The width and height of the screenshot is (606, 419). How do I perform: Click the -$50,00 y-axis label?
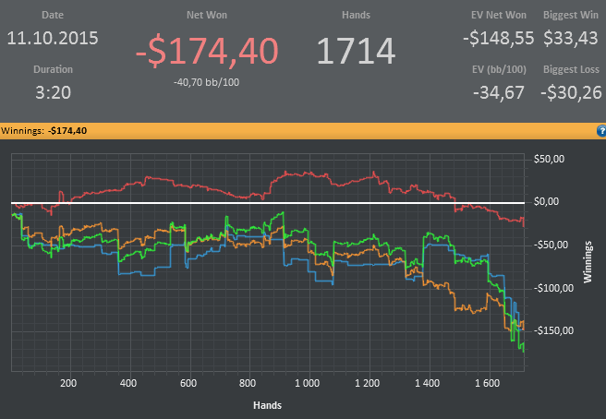tap(551, 245)
